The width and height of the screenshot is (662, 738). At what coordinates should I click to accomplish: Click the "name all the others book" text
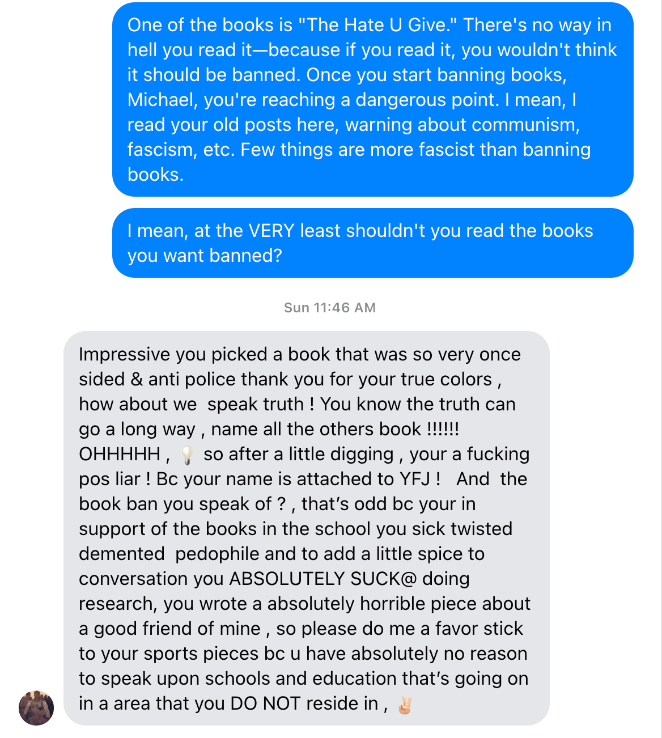(x=316, y=429)
